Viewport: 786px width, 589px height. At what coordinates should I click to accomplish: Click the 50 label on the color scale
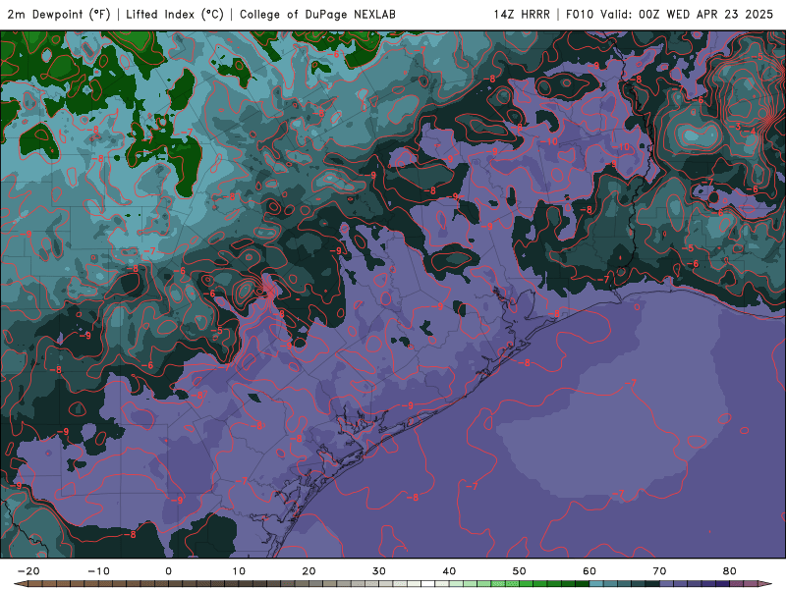pos(520,571)
